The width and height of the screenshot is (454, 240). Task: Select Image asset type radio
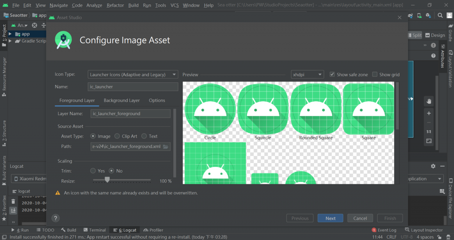(x=93, y=136)
